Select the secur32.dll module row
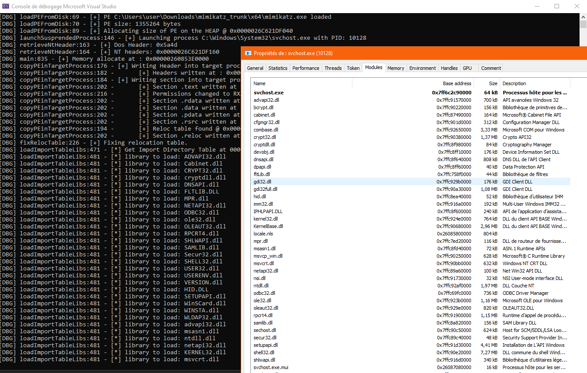This screenshot has width=587, height=373. (x=411, y=338)
